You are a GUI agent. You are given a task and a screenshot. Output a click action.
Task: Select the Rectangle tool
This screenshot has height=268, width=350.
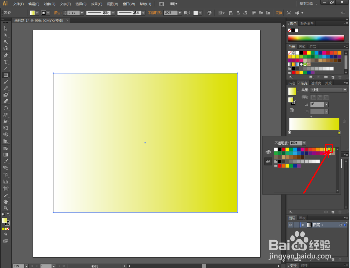(6, 75)
